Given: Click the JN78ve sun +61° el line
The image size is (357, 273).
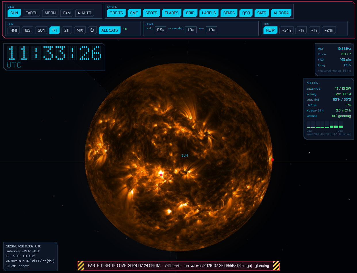Looking at the screenshot, I should 30,261.
